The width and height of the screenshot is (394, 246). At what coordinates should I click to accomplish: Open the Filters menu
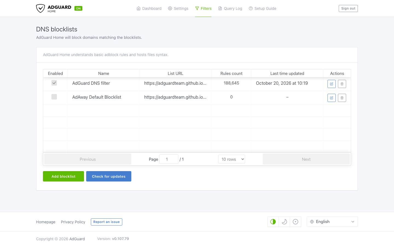[203, 8]
